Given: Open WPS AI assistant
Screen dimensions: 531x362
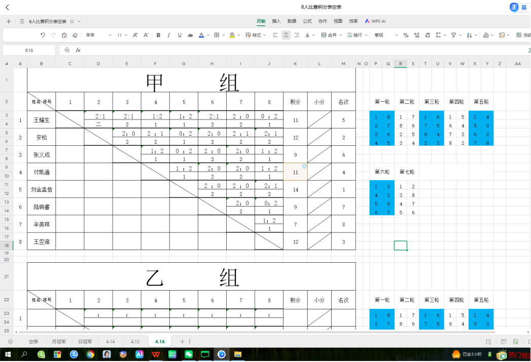Looking at the screenshot, I should [375, 21].
